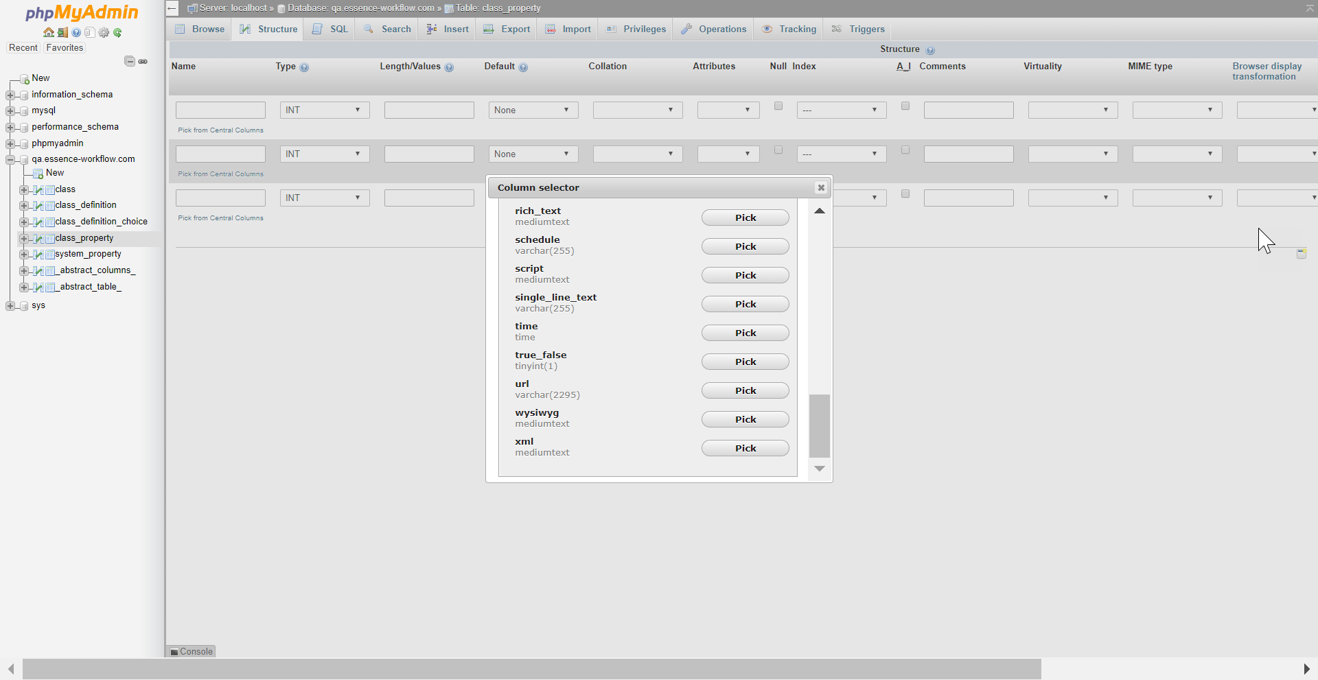Check the Null checkbox on the first column row

[x=778, y=106]
